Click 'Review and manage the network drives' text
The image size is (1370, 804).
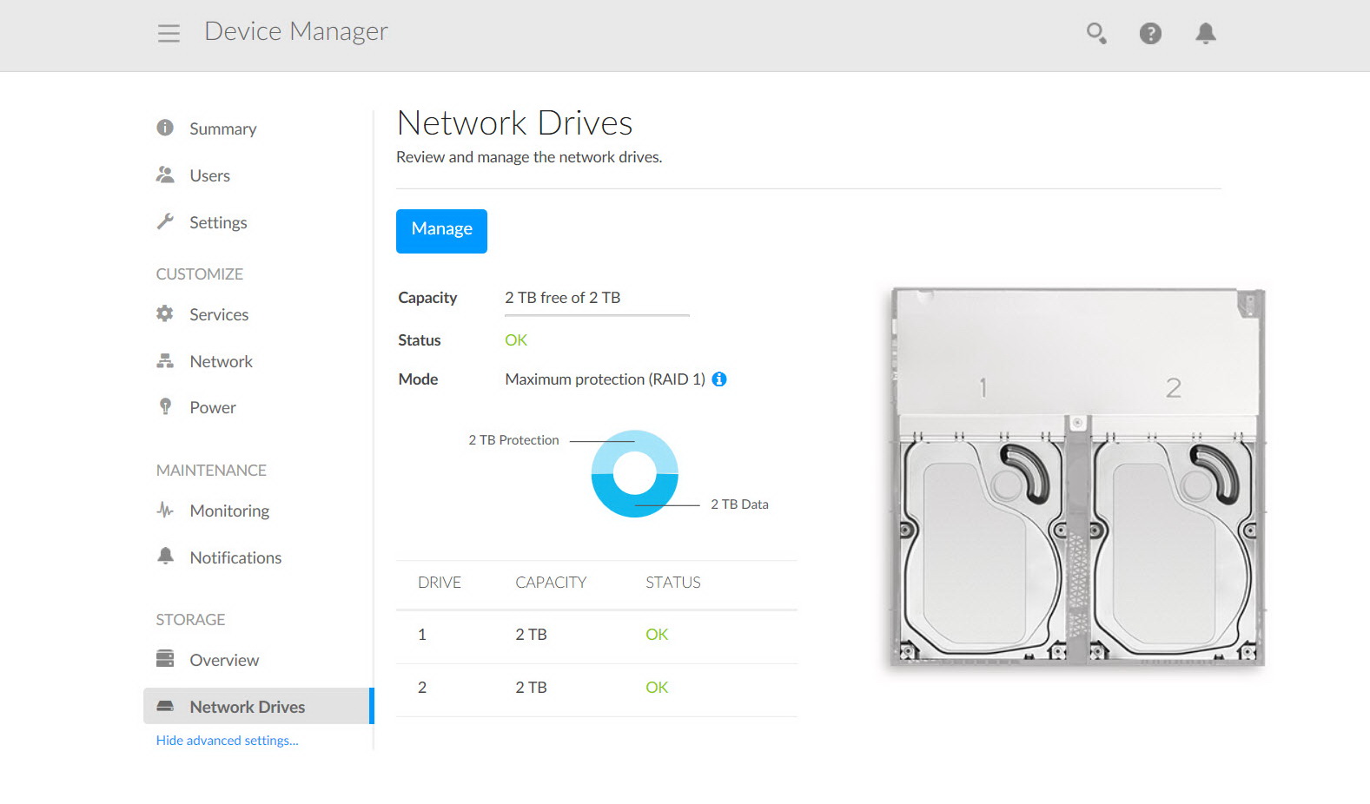pos(529,157)
